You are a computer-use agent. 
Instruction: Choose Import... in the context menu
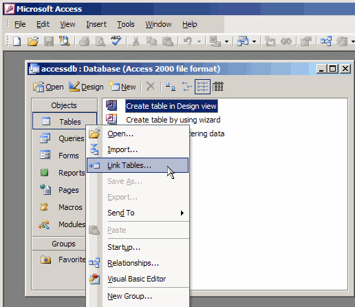138,149
